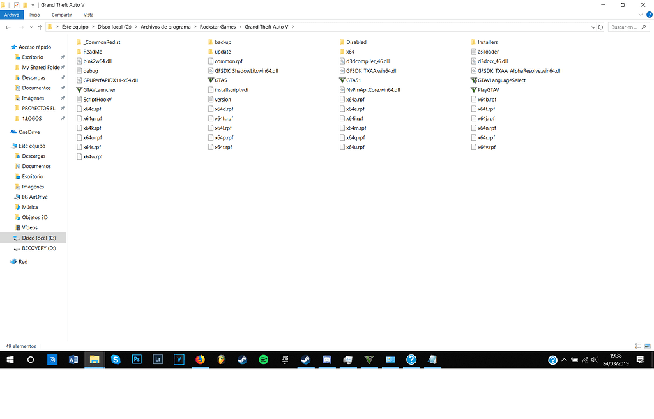654x419 pixels.
Task: Select the bink2w64.dll file icon
Action: pyautogui.click(x=79, y=61)
